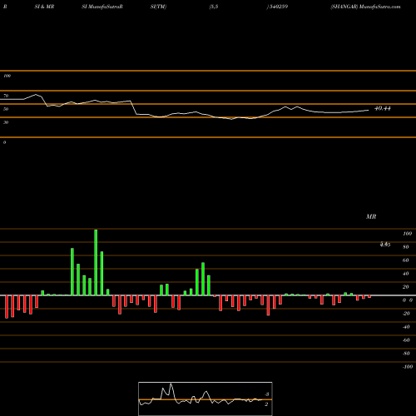Click the '-20' label on MR axis
The image size is (416, 416).
(x=406, y=314)
